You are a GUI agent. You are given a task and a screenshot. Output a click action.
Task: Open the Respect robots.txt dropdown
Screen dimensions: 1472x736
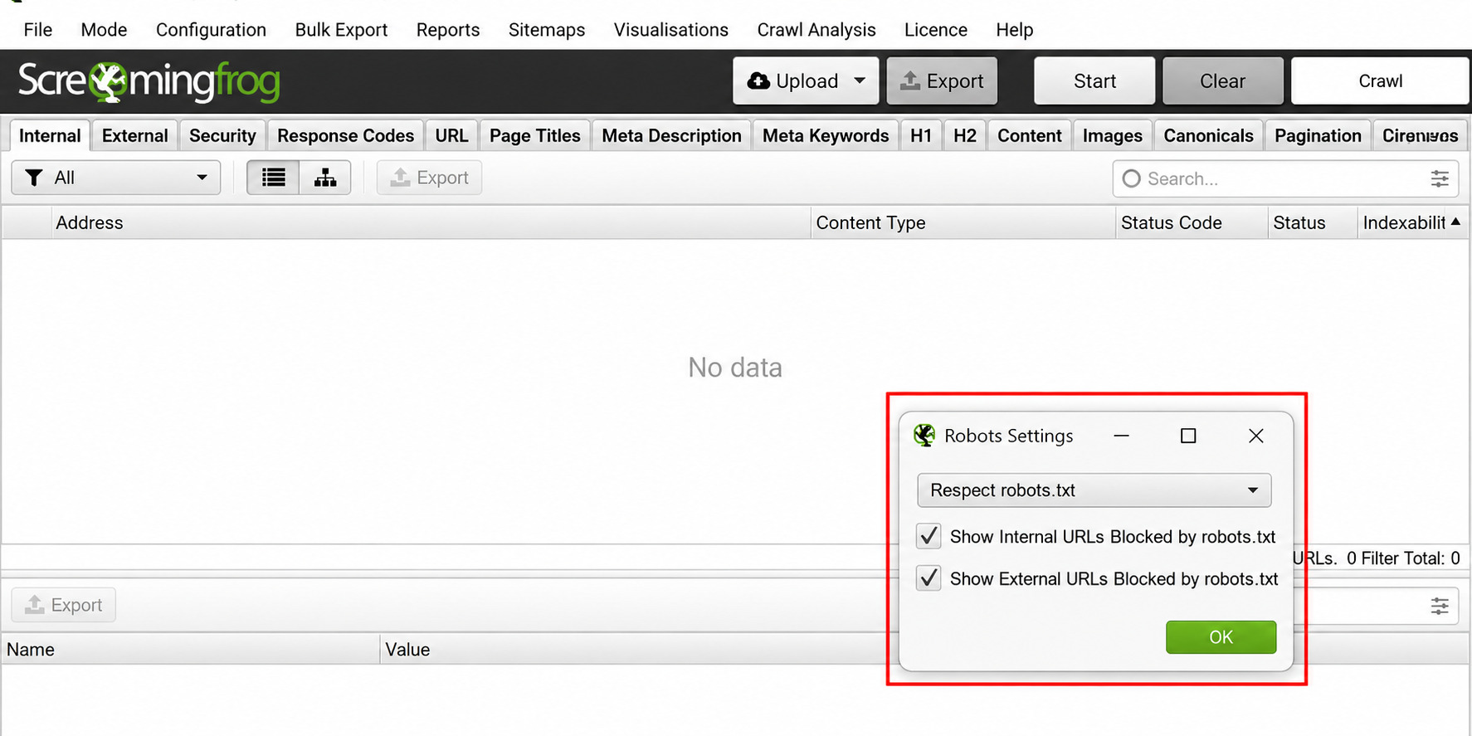(1094, 490)
